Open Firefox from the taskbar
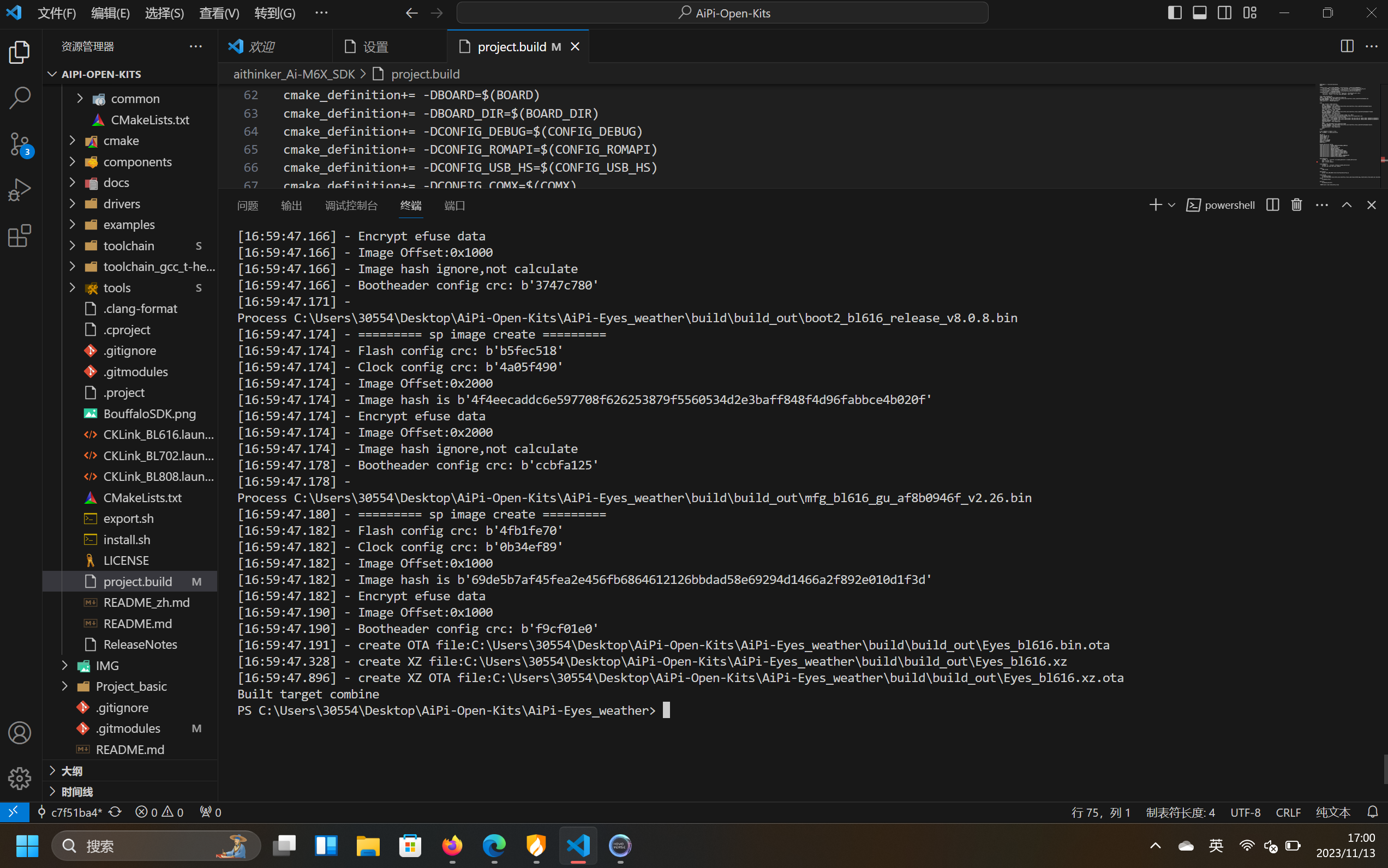 [452, 845]
